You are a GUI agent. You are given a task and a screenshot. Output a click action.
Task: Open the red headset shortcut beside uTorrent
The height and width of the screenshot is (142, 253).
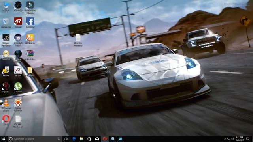coord(6,88)
